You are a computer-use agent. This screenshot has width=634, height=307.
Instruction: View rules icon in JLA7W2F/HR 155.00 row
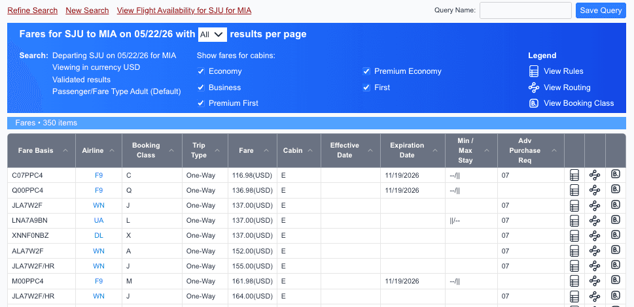(x=574, y=267)
